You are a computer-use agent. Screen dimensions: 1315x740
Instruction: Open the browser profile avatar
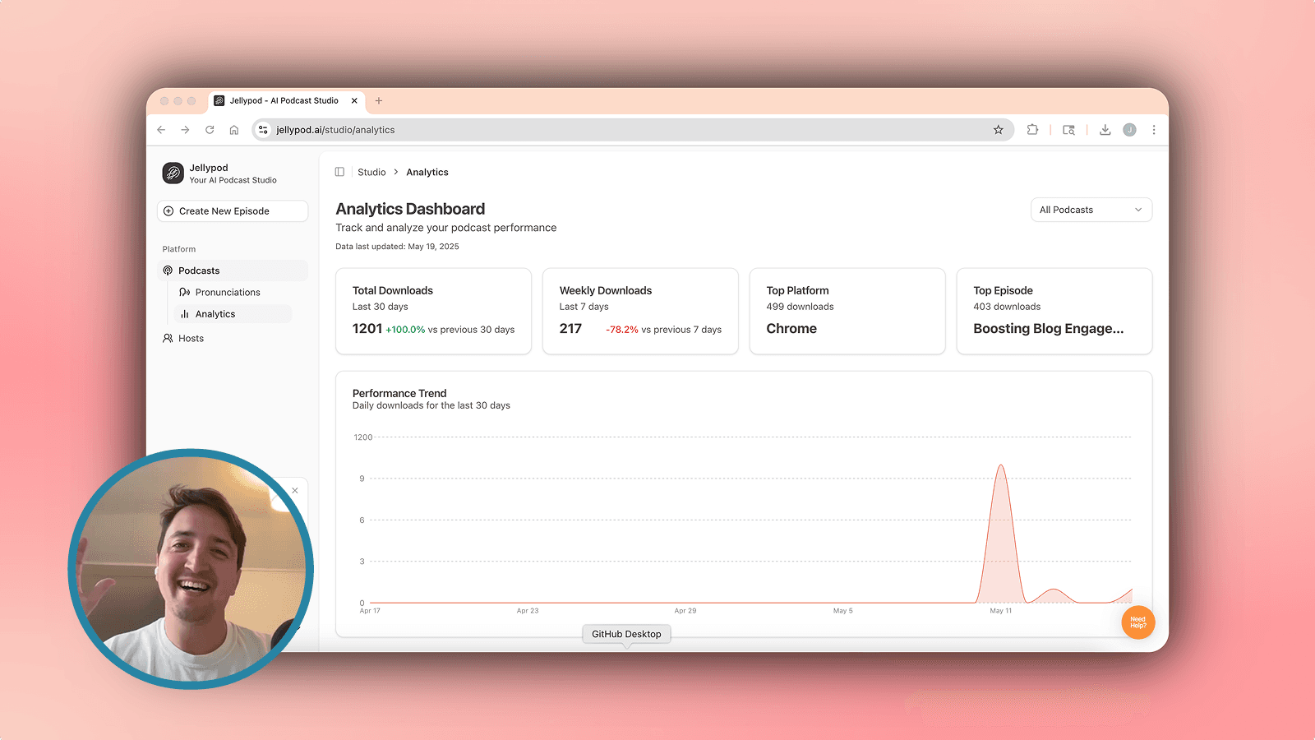pos(1129,130)
